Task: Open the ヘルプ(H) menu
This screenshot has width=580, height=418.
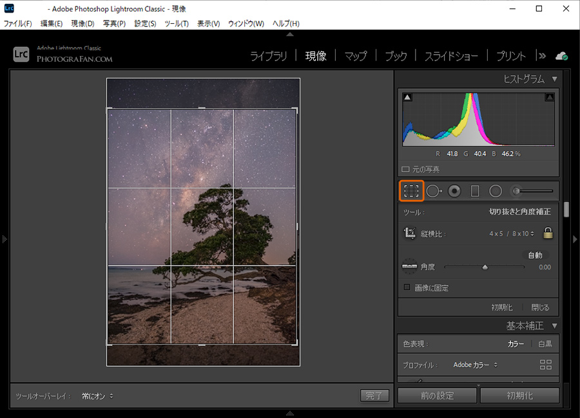Action: (x=286, y=24)
